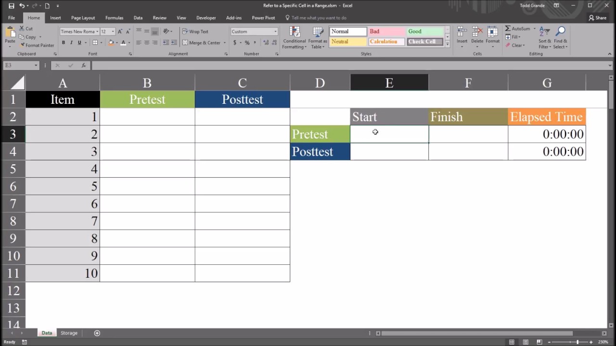Screen dimensions: 616x346
Task: Switch to the Formulas ribbon tab
Action: pos(114,18)
